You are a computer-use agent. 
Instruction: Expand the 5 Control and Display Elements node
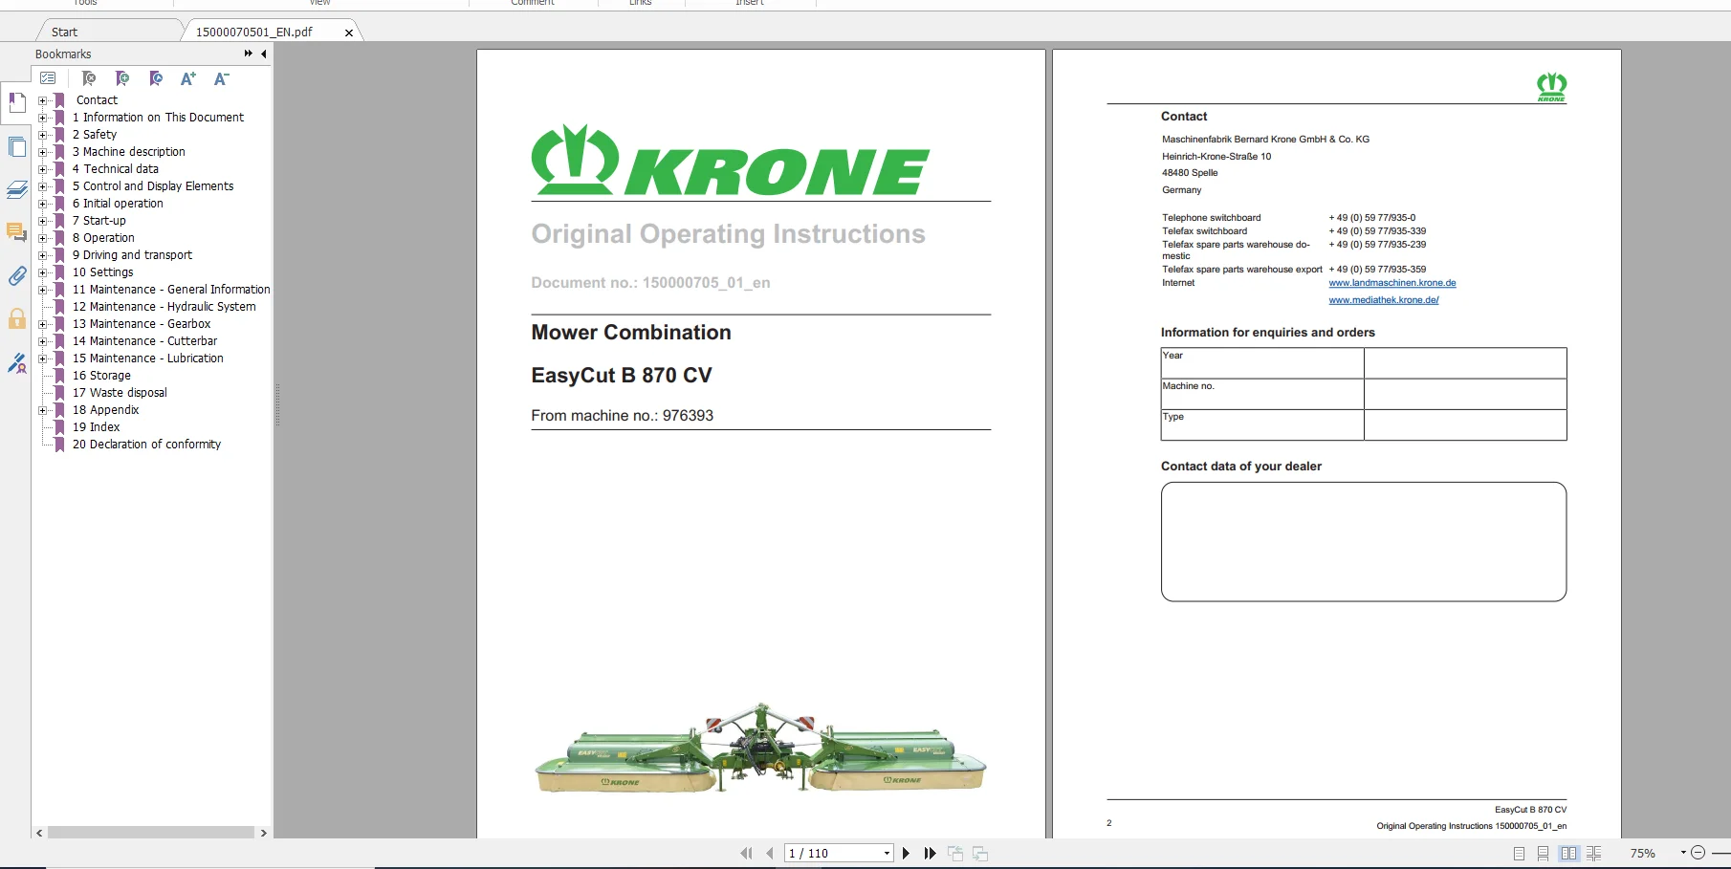42,186
